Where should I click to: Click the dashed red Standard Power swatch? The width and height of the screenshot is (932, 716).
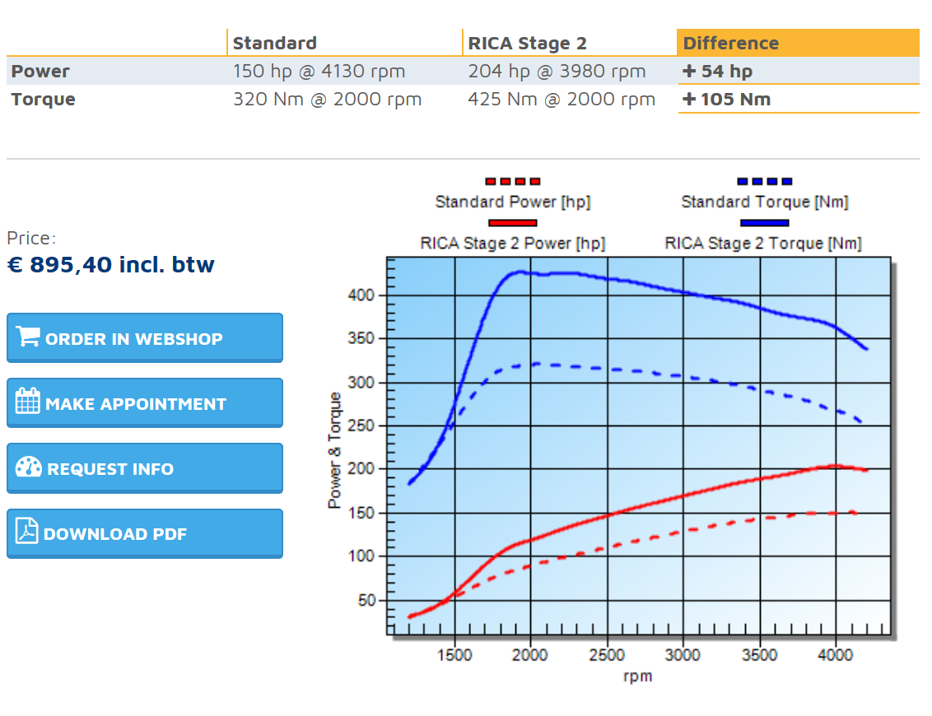[512, 181]
